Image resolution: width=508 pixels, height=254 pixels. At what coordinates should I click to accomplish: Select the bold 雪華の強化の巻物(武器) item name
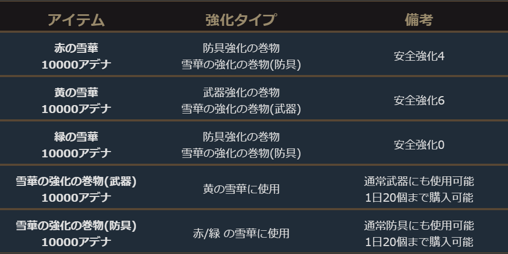76,181
